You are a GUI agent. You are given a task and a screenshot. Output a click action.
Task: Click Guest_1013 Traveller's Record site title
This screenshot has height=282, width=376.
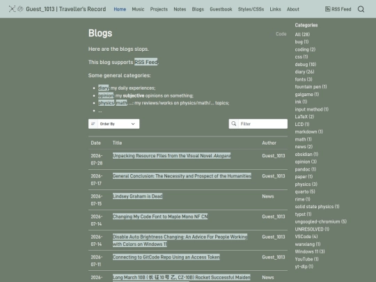point(66,9)
